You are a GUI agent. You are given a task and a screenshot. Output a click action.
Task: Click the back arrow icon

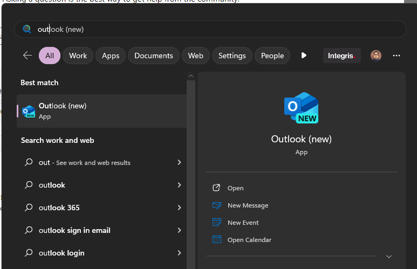tap(27, 56)
